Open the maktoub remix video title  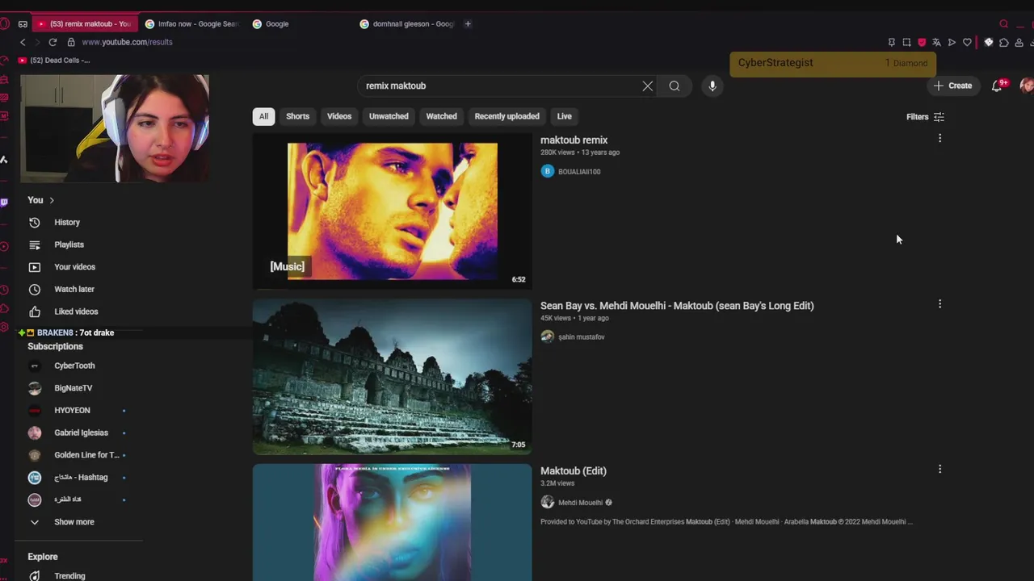pos(574,140)
